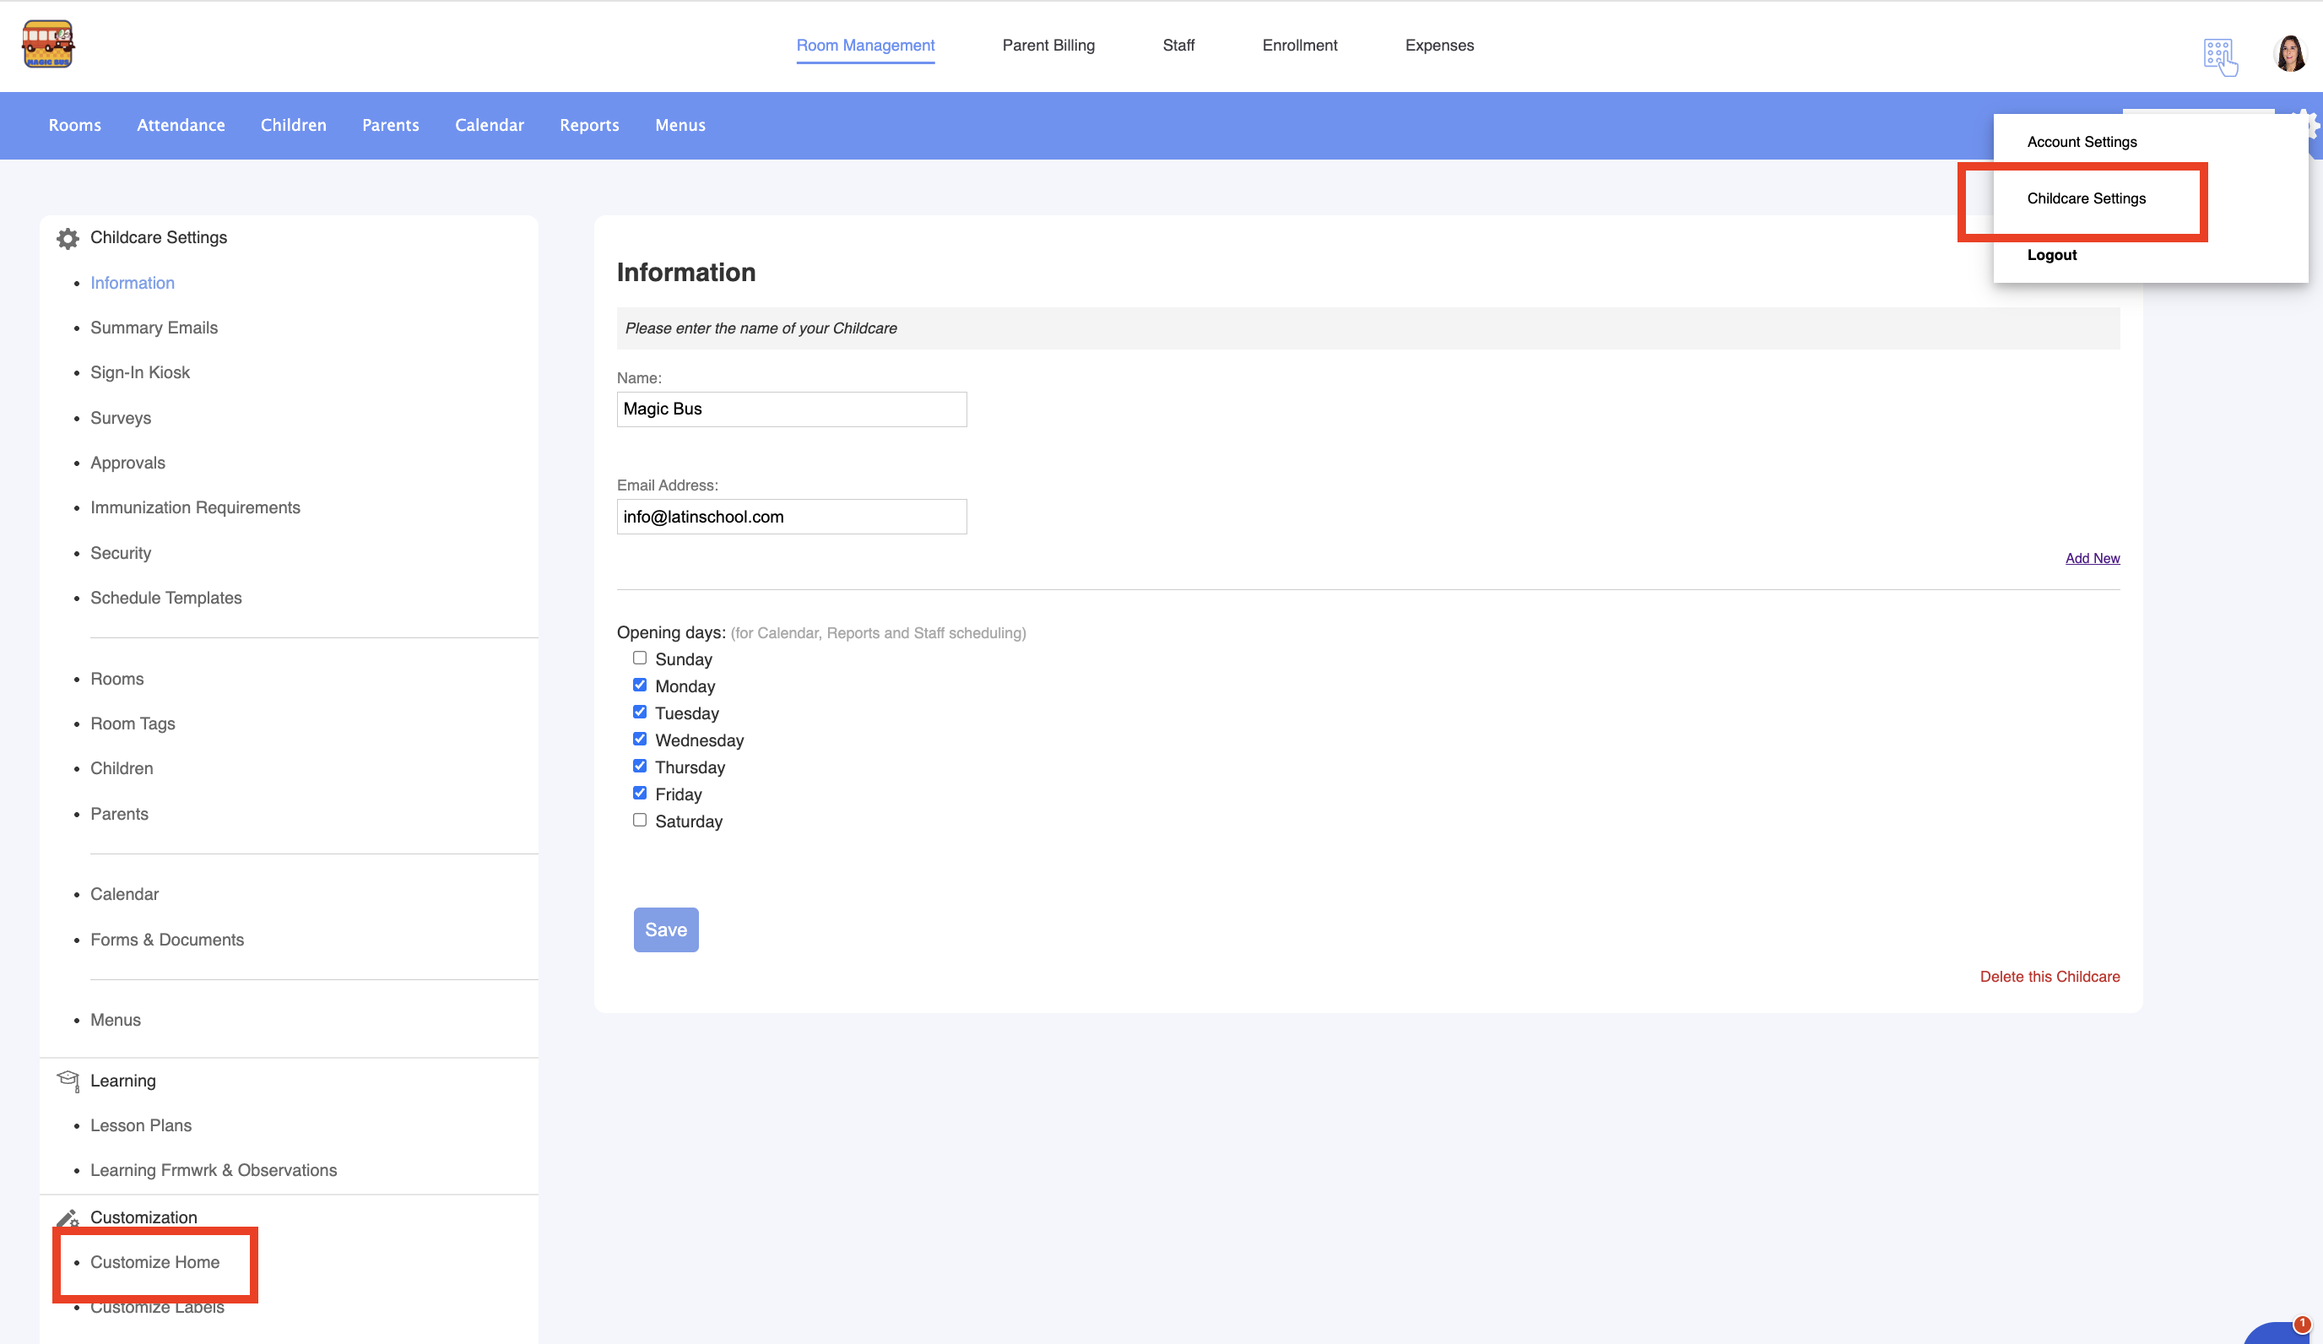
Task: Click the Learning graduation cap icon
Action: [68, 1080]
